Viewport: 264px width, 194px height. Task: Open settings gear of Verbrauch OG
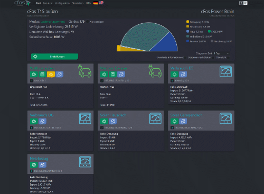click(x=34, y=122)
